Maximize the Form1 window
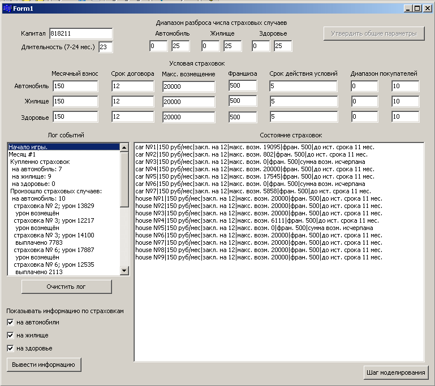The image size is (435, 386). pyautogui.click(x=417, y=8)
